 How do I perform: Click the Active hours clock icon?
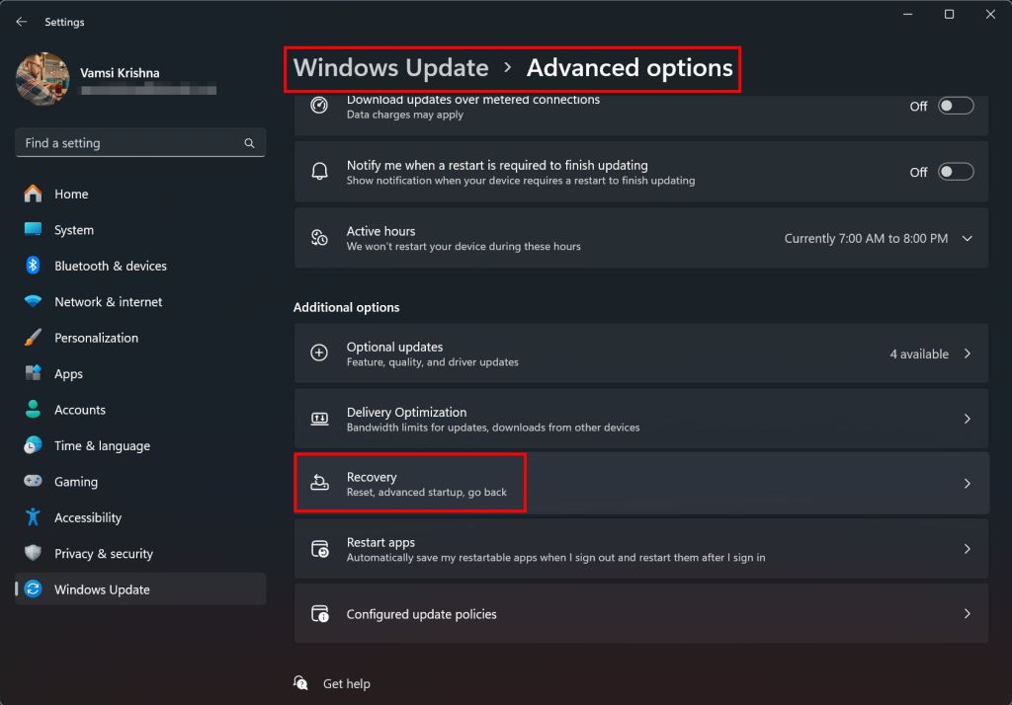[x=319, y=238]
